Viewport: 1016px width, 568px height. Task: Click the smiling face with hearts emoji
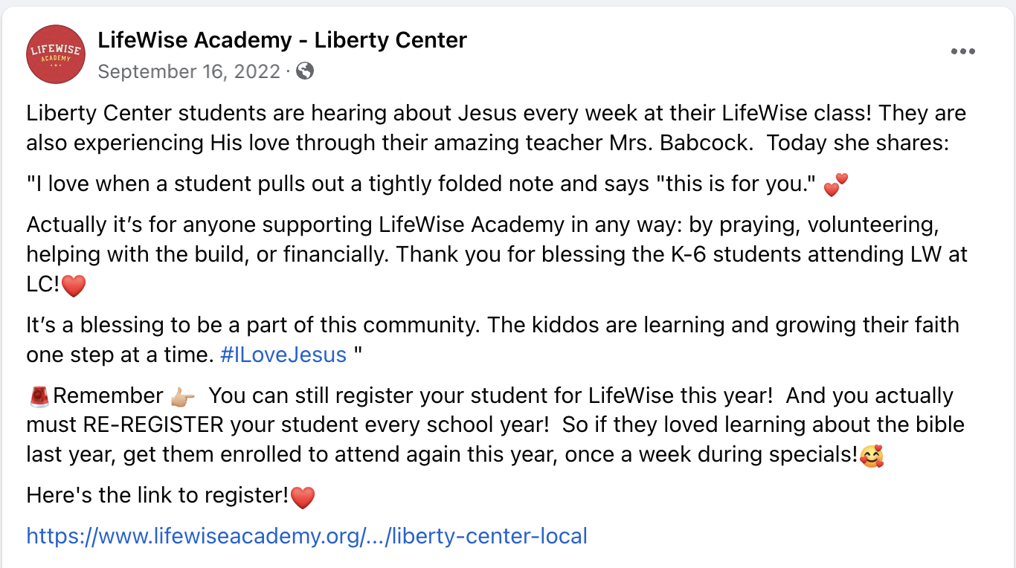871,454
